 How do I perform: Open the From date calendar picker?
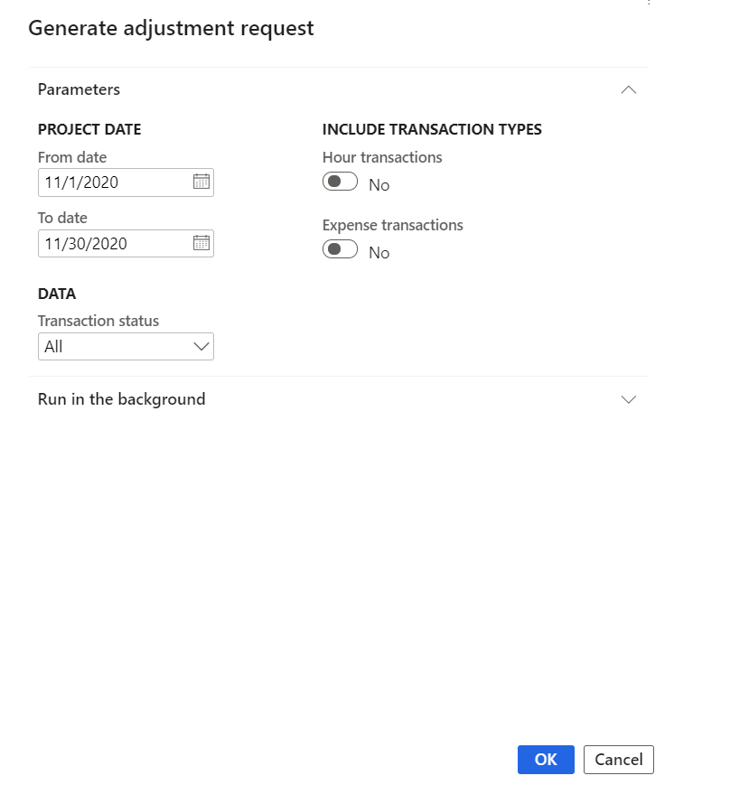click(201, 182)
